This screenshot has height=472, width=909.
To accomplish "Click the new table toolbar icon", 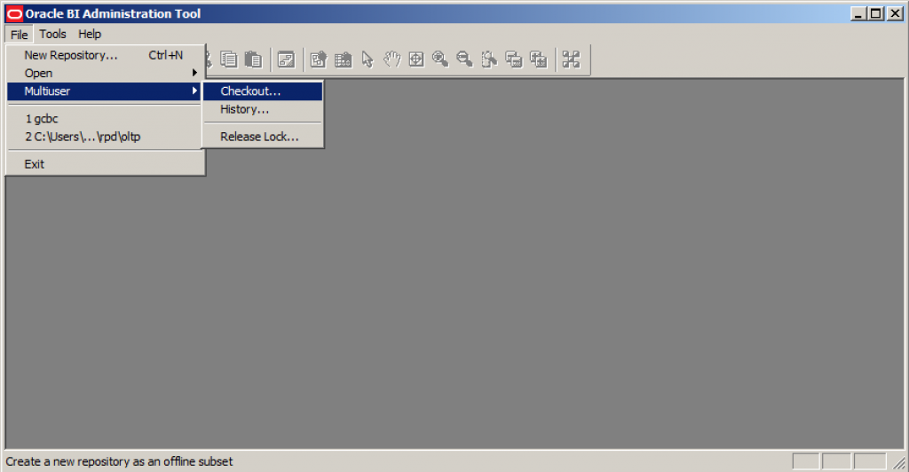I will point(344,59).
